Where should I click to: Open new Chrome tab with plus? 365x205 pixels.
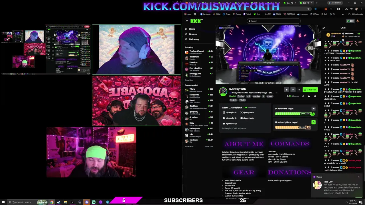click(x=317, y=3)
